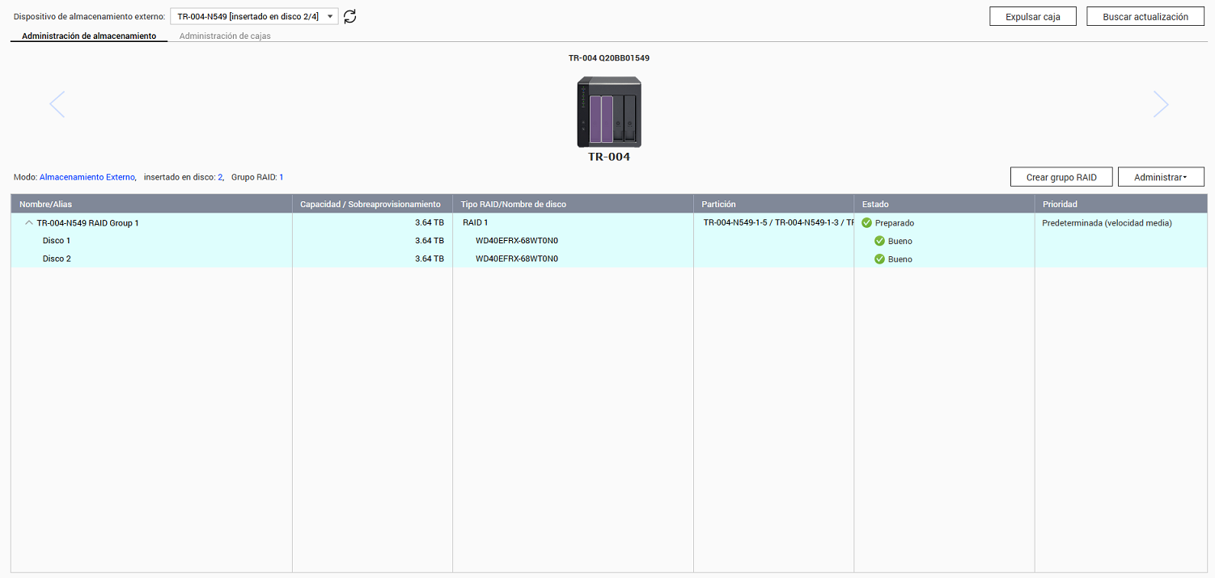Open the Administrar dropdown menu
Image resolution: width=1215 pixels, height=578 pixels.
(x=1161, y=177)
